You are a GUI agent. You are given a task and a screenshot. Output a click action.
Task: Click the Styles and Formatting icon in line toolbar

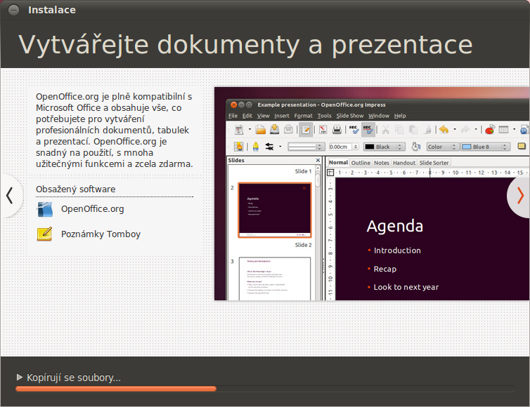point(239,147)
